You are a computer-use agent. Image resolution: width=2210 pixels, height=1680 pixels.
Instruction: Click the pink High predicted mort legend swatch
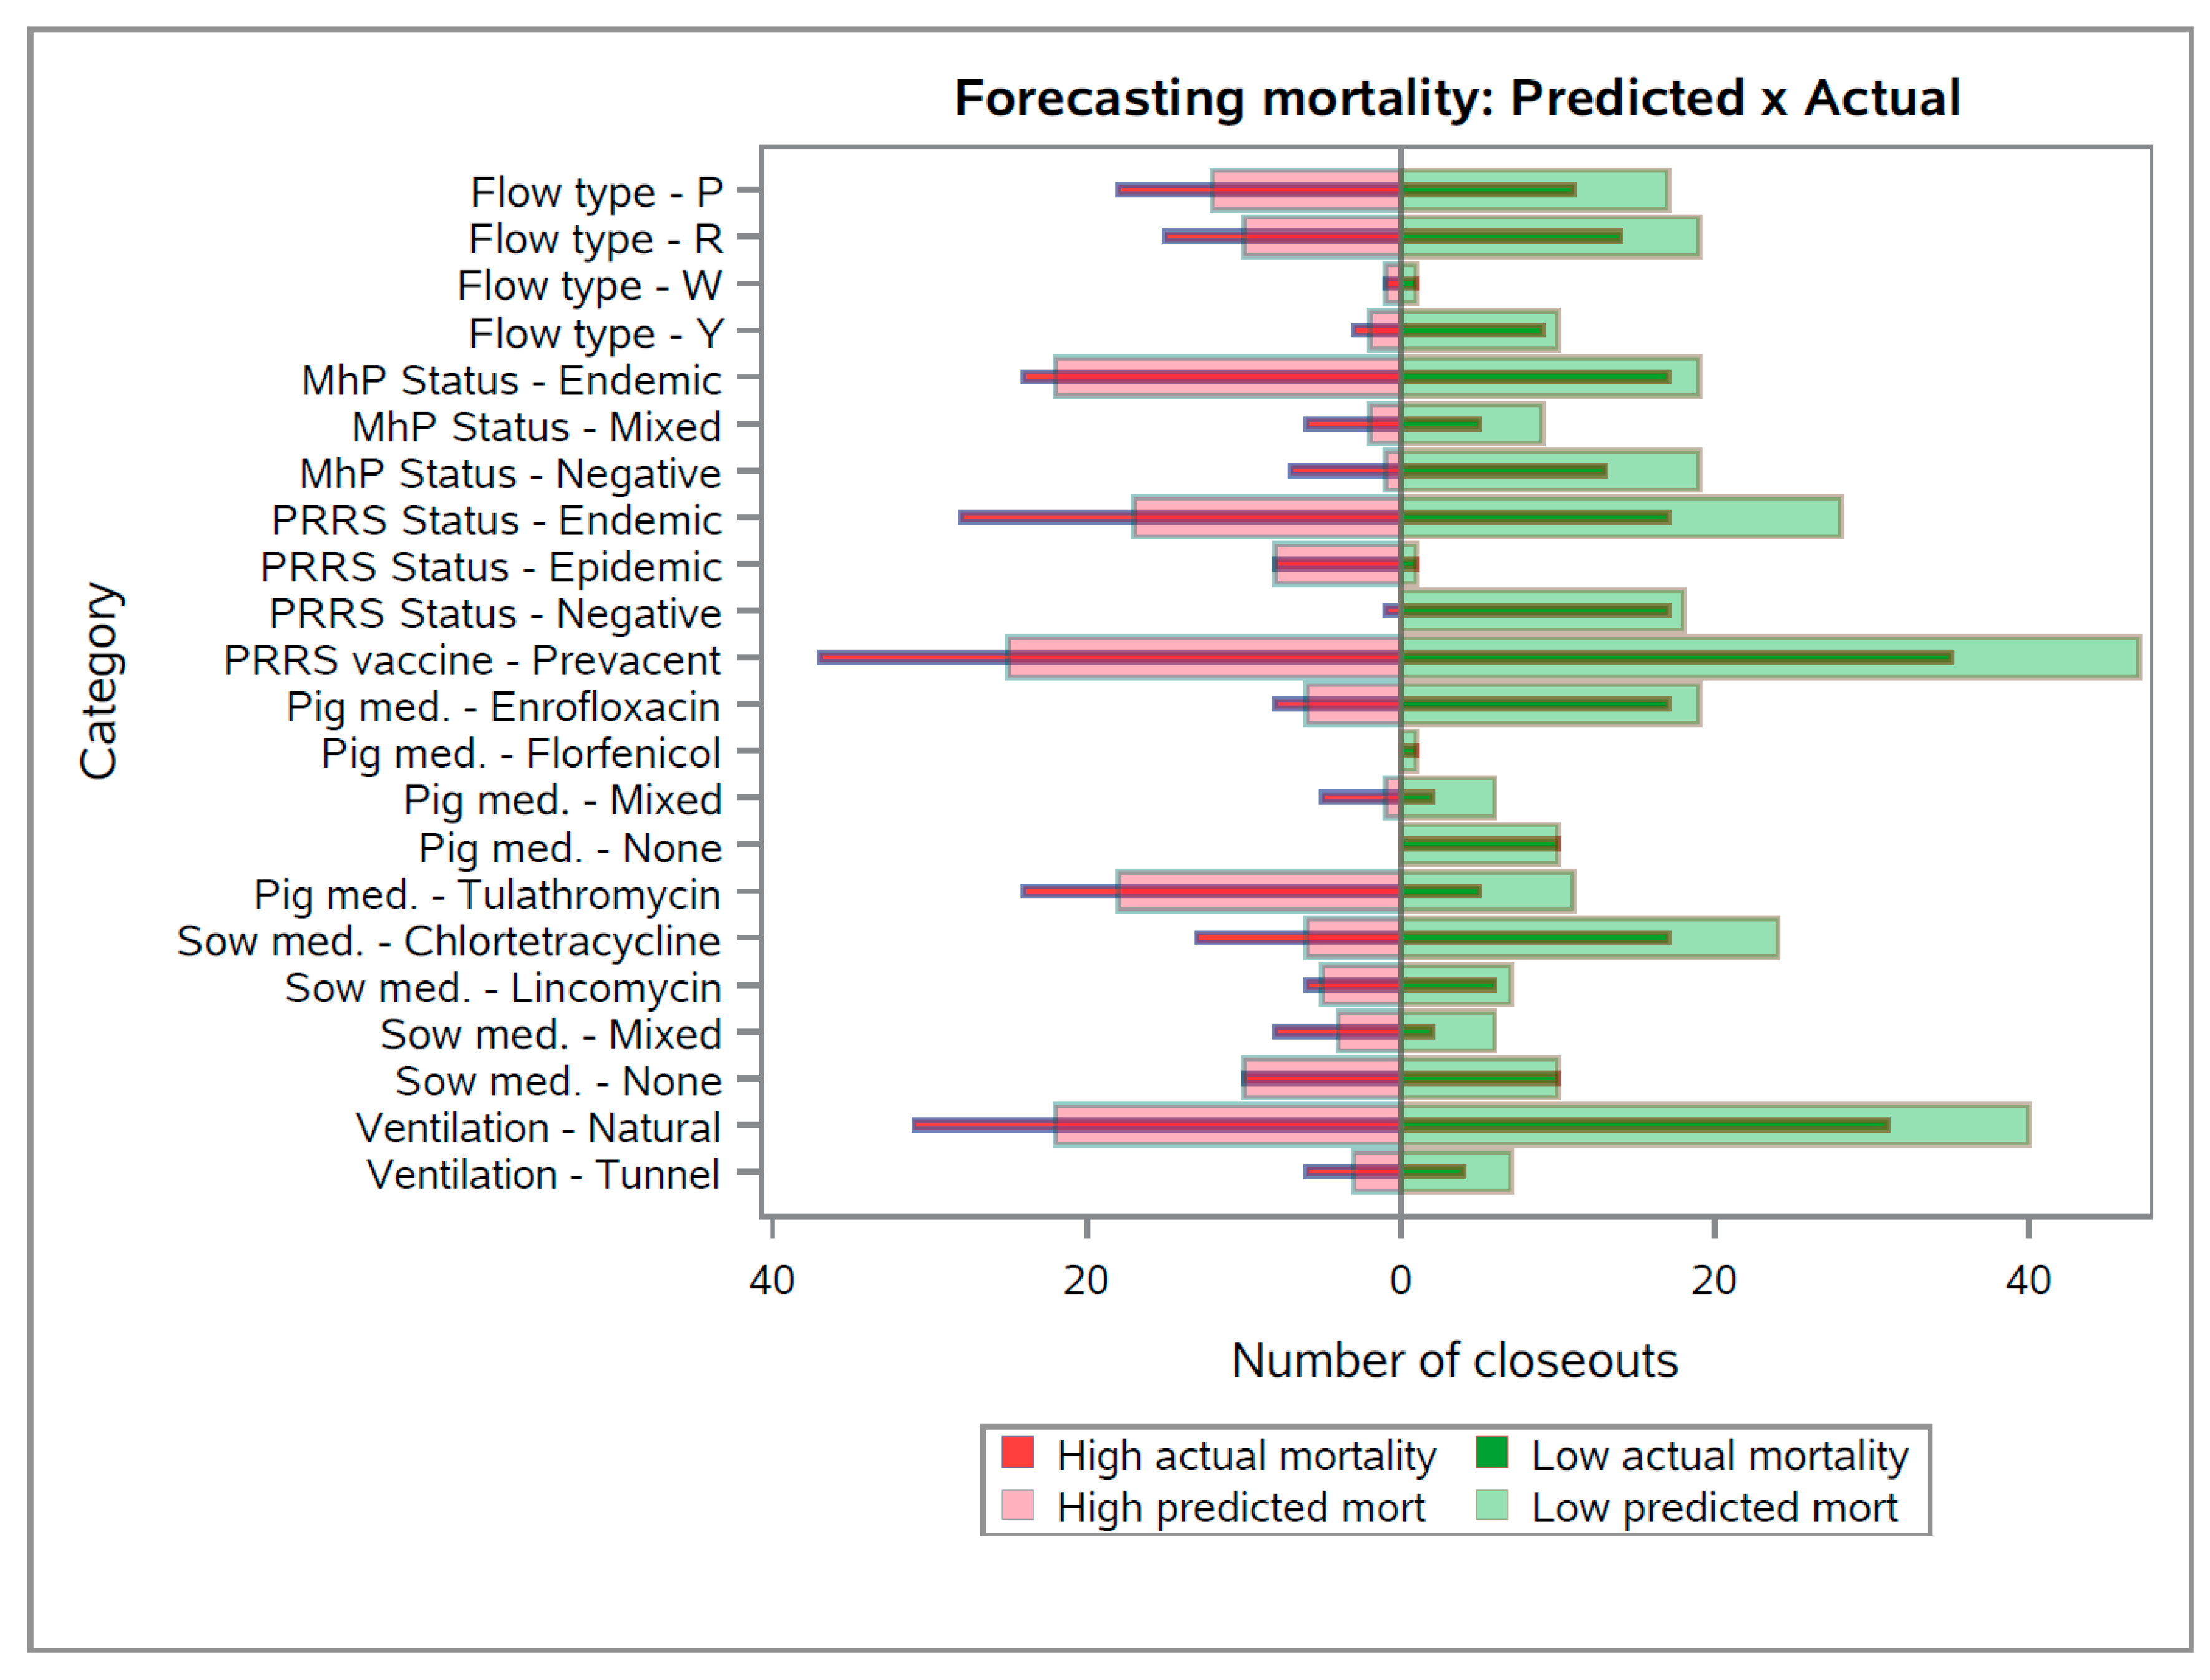coord(1016,1505)
